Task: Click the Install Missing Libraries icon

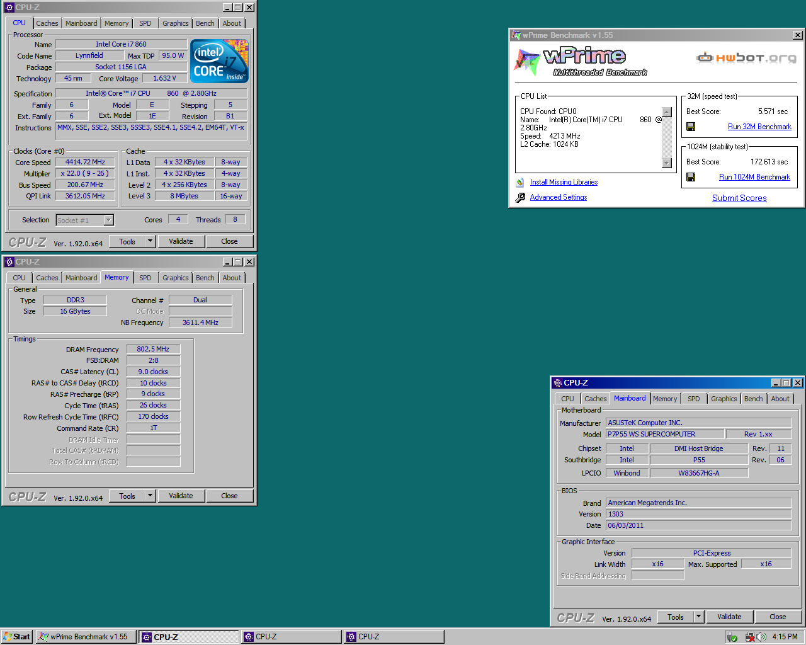Action: point(520,183)
